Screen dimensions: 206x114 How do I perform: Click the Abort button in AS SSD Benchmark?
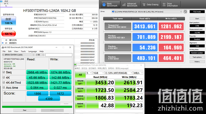click(52, 110)
